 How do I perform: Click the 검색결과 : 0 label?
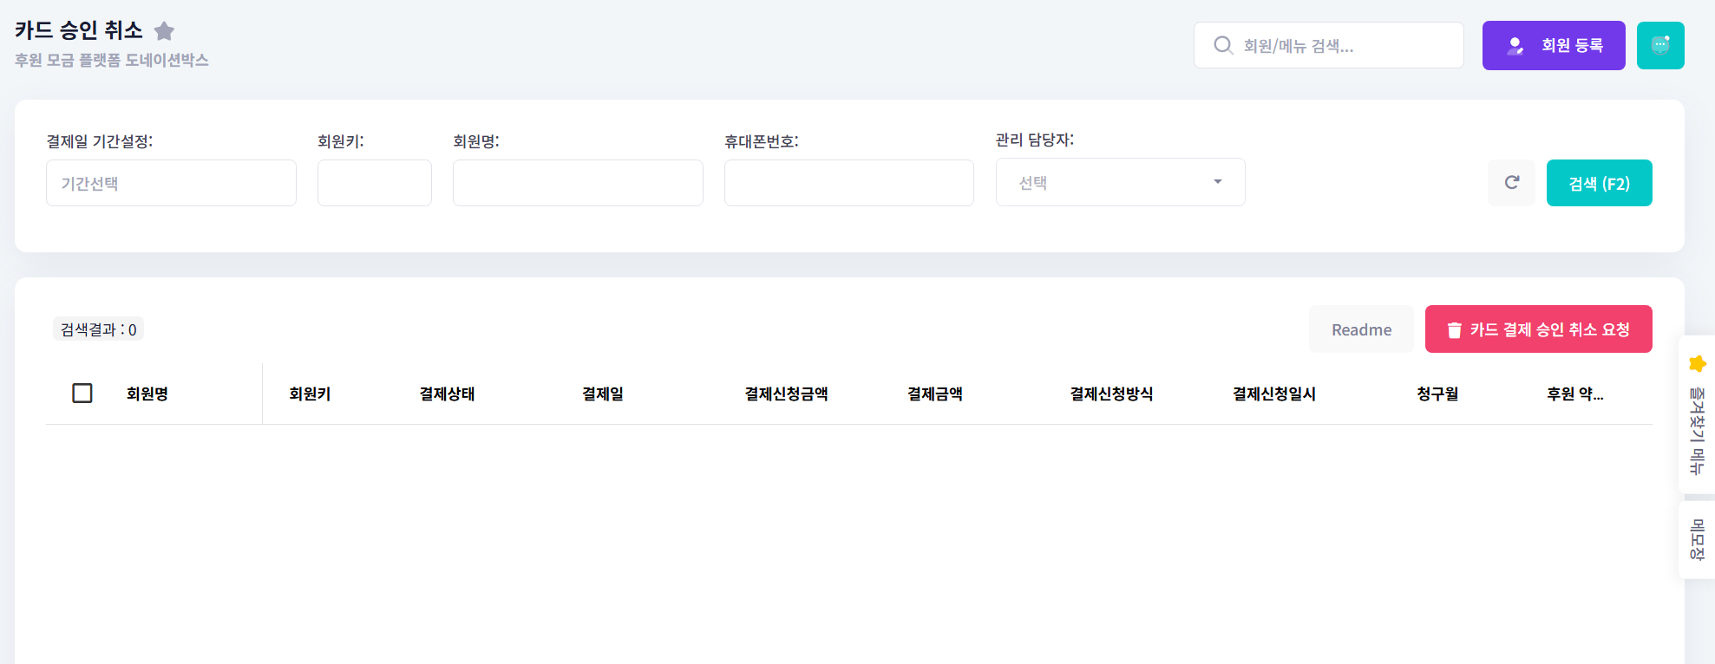point(98,329)
